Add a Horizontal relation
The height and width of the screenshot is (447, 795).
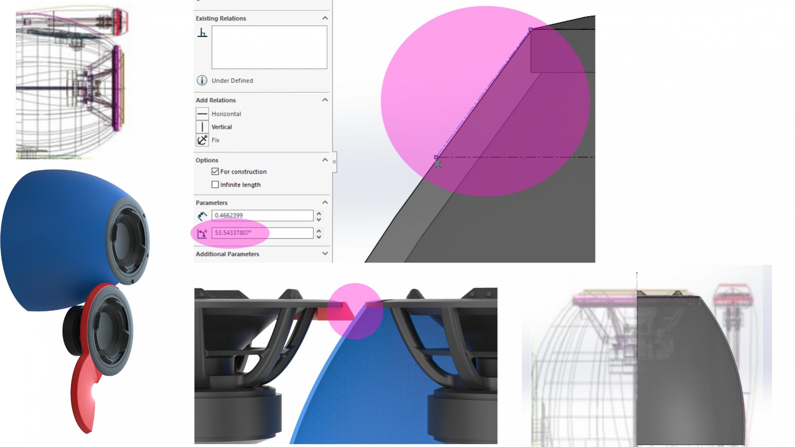[x=226, y=114]
